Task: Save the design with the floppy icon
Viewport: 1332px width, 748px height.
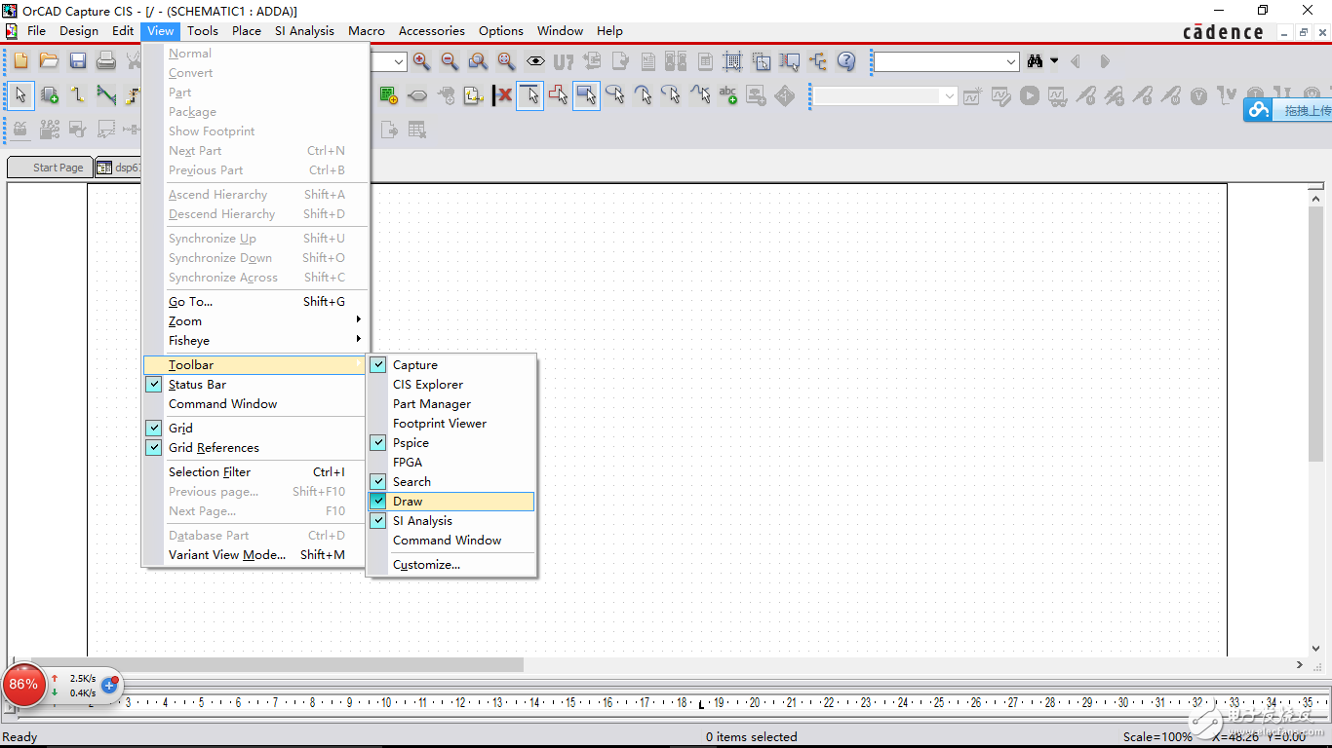Action: click(x=77, y=61)
